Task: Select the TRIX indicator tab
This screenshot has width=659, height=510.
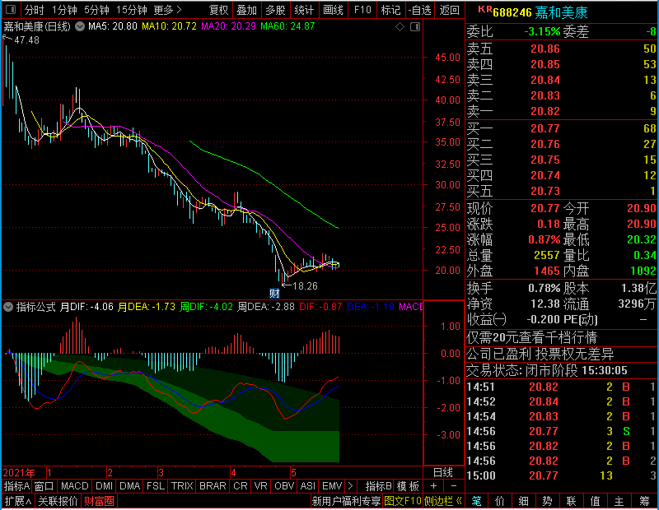Action: pyautogui.click(x=182, y=486)
